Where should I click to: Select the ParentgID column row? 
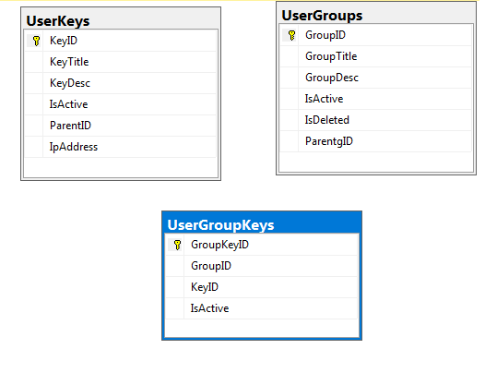point(376,141)
